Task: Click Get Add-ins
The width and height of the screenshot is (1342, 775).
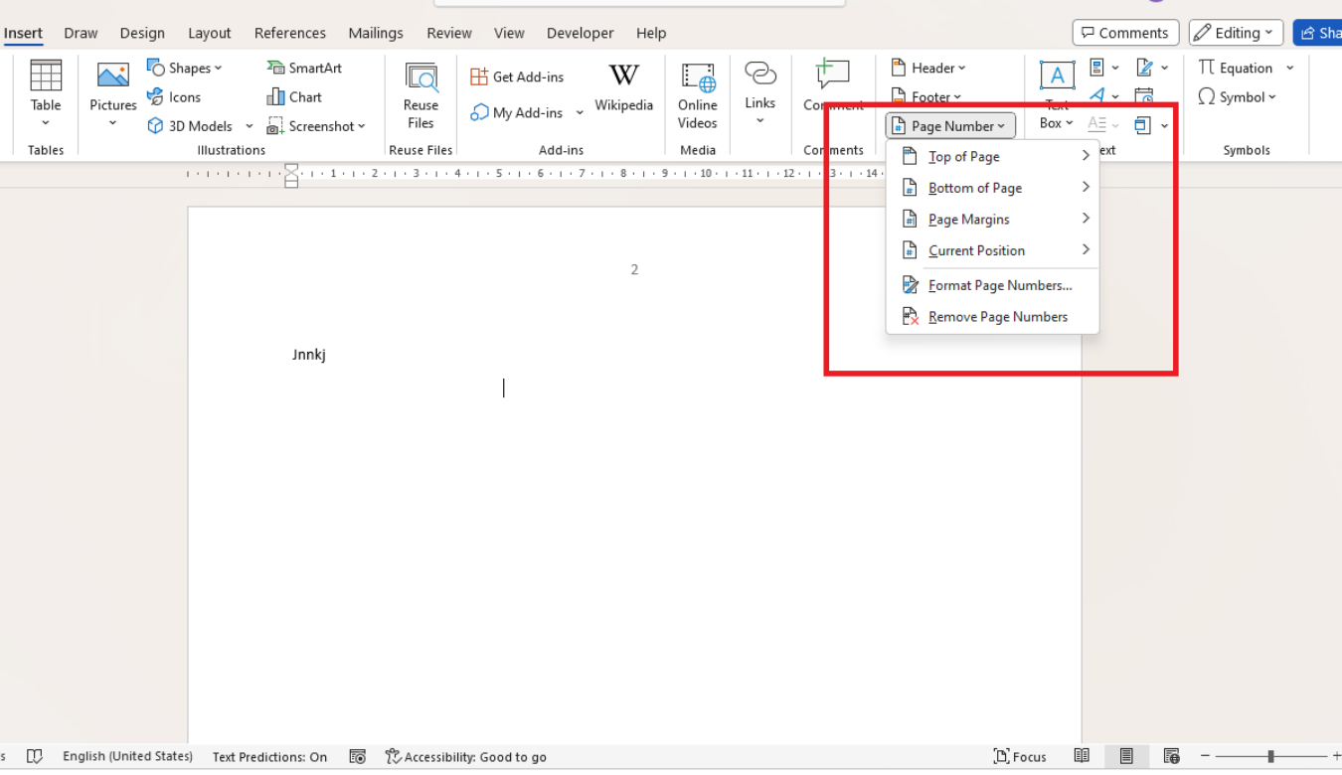Action: [x=517, y=77]
